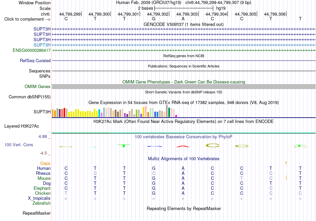
Task: Click the magenta last bar in GTEx chart
Action: 176,116
